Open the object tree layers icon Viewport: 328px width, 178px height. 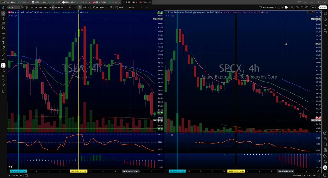(325, 25)
